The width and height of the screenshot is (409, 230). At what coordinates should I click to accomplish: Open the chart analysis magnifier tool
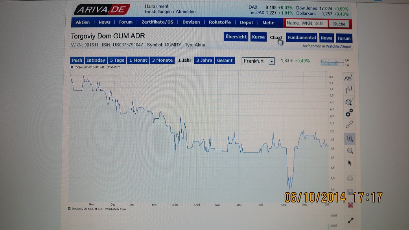(x=349, y=101)
